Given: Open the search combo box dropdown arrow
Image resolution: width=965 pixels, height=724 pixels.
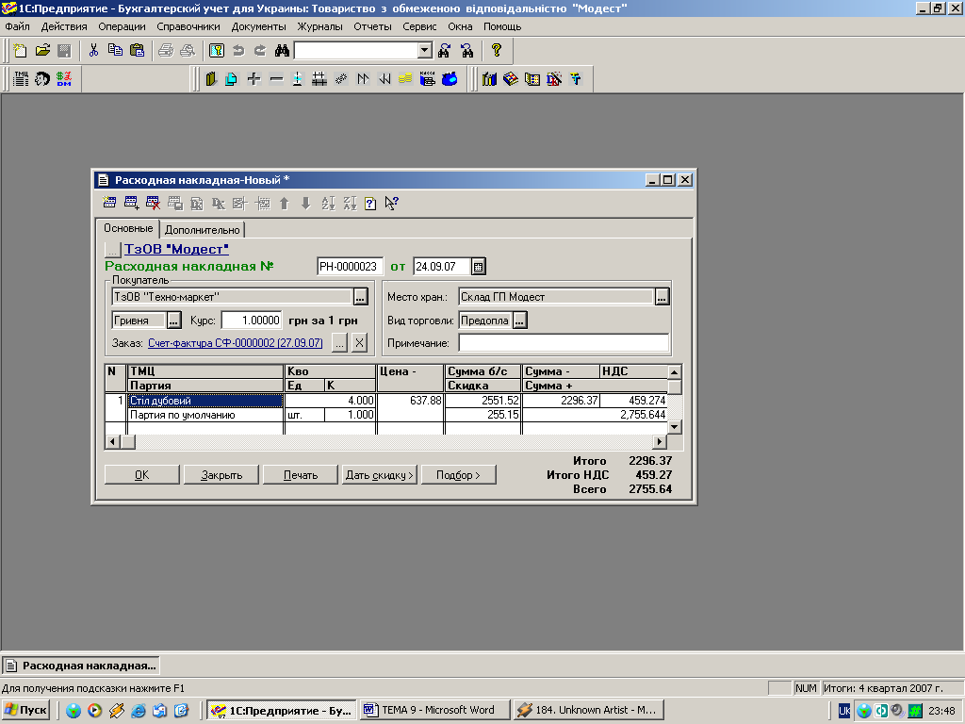Looking at the screenshot, I should [425, 51].
